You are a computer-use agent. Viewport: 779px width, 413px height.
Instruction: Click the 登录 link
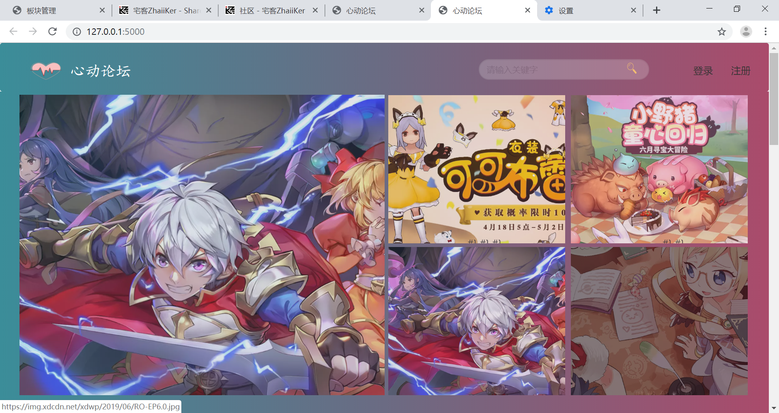703,71
